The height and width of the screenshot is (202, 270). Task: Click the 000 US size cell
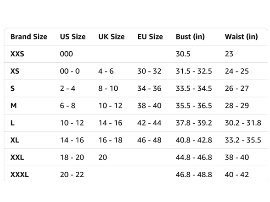tap(66, 54)
